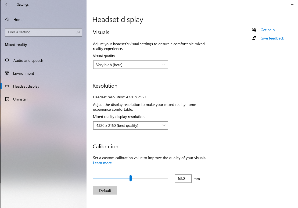Screen dimensions: 298x208
Task: Expand the Visual quality dropdown
Action: [130, 65]
